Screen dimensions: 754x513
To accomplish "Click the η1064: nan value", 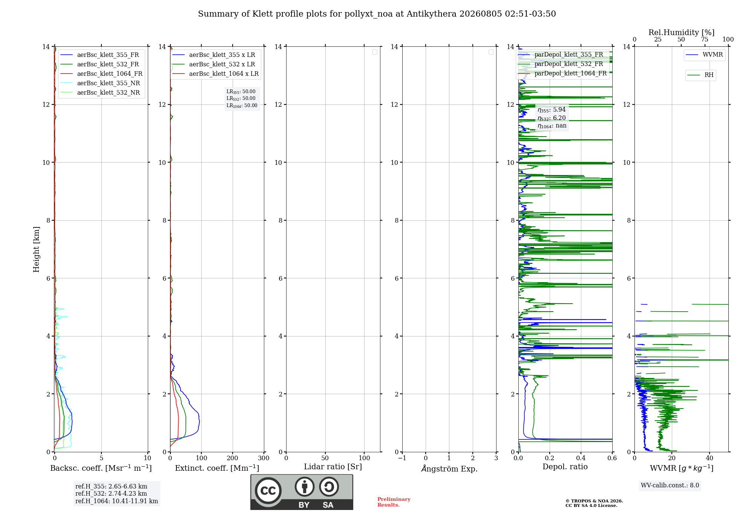I will (552, 126).
